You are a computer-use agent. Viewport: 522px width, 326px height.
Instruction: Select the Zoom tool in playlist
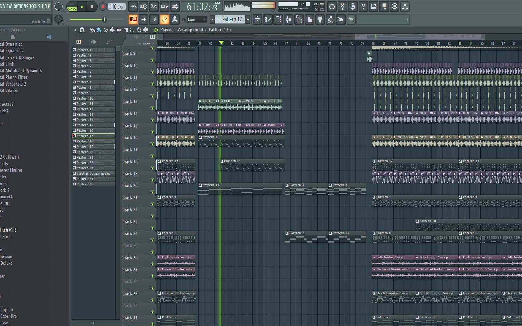[139, 30]
